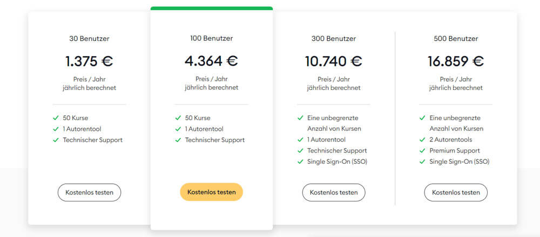
Task: Click the 500 Benutzer plan heading
Action: pos(456,39)
